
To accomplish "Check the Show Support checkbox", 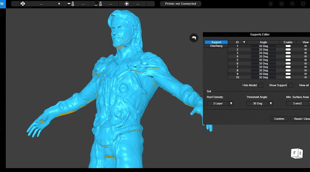I will click(x=291, y=85).
